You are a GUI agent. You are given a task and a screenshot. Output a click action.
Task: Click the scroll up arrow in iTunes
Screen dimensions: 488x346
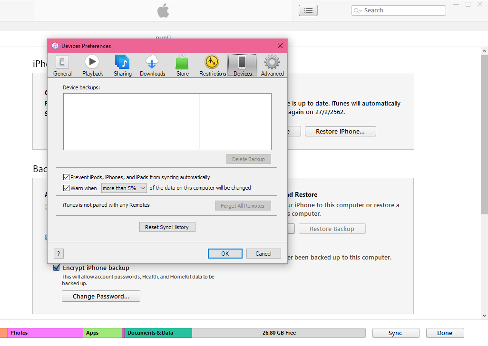(484, 51)
